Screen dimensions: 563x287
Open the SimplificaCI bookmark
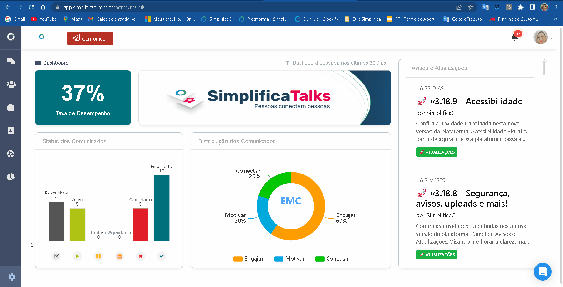coord(217,19)
